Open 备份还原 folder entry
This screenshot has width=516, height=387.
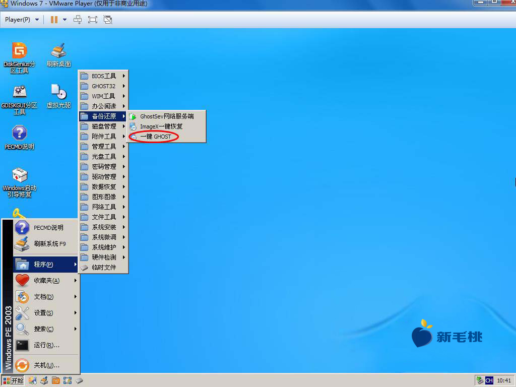click(103, 116)
